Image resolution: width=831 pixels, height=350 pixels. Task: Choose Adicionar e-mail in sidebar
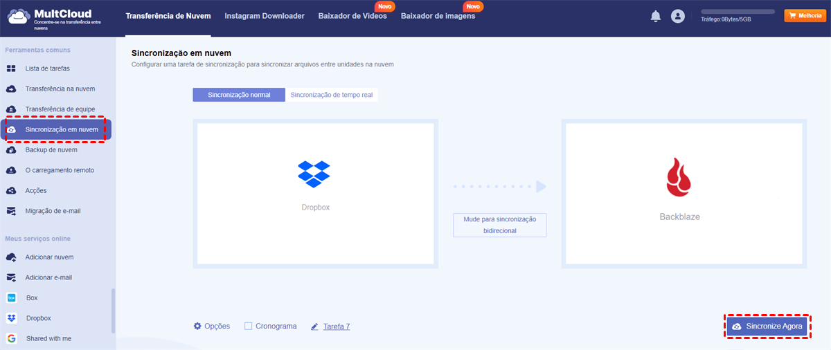coord(48,277)
